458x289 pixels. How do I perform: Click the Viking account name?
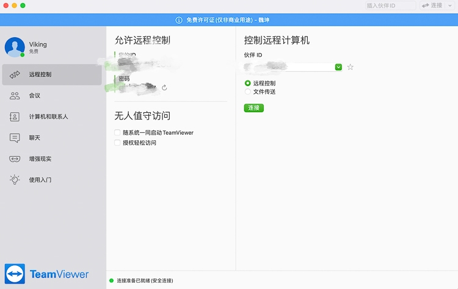(38, 45)
